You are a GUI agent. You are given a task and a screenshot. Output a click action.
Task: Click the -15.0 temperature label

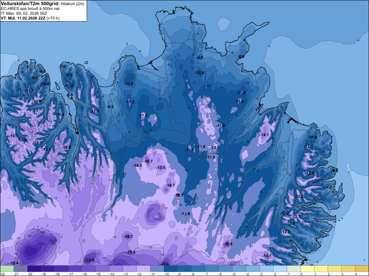[x=66, y=147]
